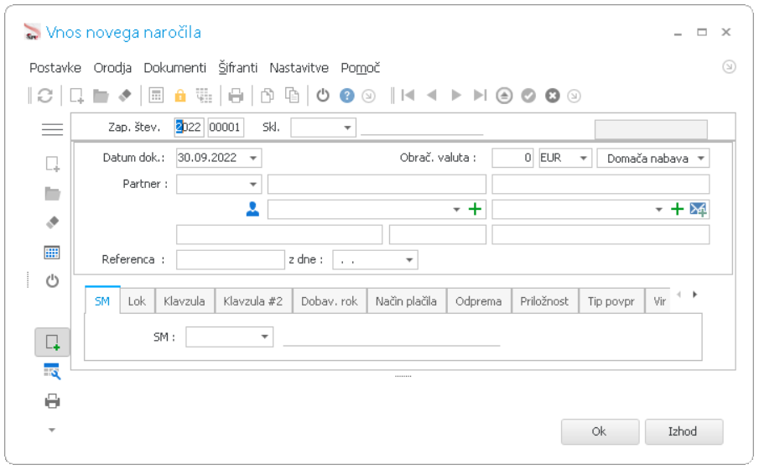759x470 pixels.
Task: Open the SM dropdown
Action: point(264,337)
